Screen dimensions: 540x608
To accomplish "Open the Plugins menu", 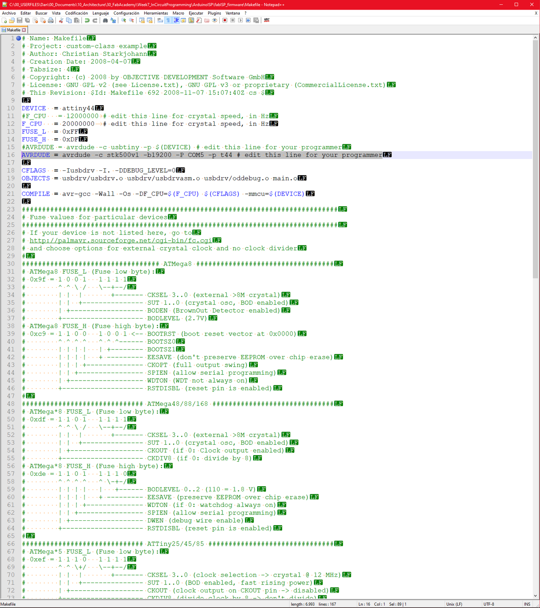I will tap(214, 13).
